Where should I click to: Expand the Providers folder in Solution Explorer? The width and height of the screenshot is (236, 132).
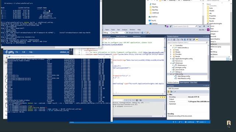point(171,54)
